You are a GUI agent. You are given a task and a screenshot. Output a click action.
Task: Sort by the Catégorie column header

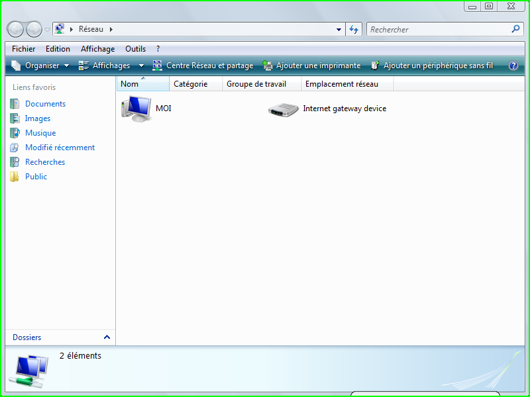tap(195, 84)
